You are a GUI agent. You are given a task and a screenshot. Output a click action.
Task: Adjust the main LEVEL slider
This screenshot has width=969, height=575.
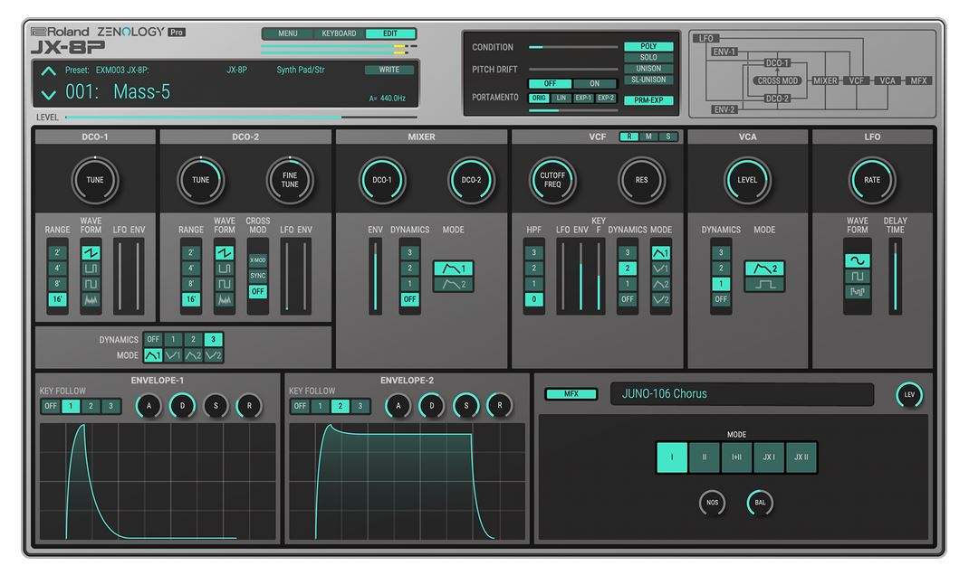[x=240, y=117]
